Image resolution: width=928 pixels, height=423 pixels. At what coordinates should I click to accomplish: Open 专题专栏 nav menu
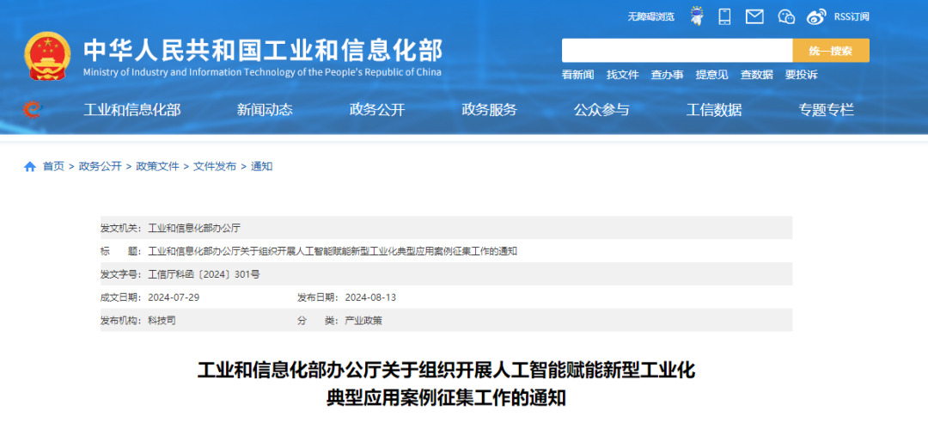827,109
